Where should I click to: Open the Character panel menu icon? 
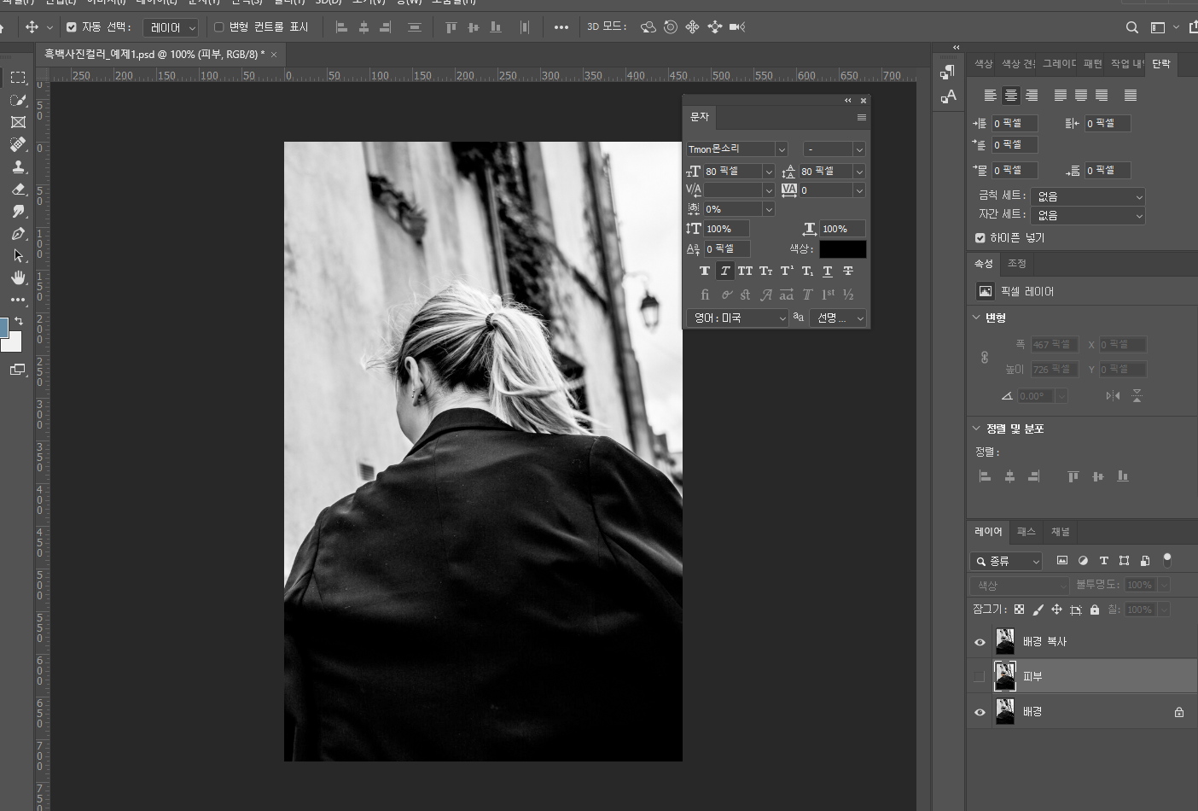click(x=861, y=117)
